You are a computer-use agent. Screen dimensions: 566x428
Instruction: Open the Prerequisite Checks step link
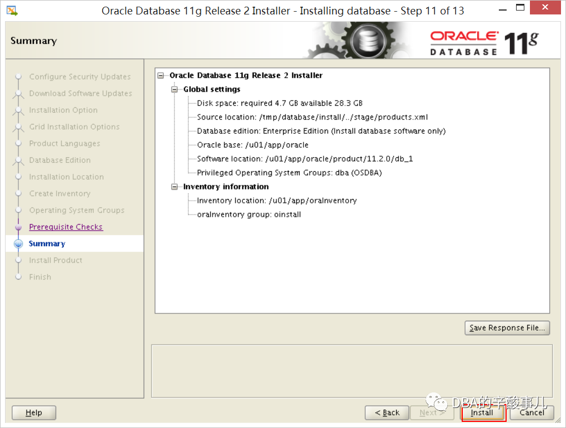[66, 227]
